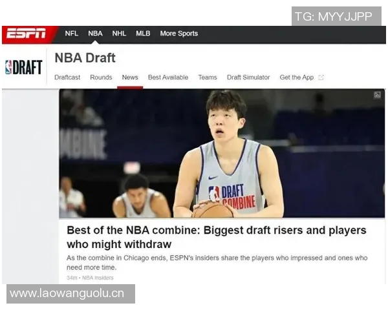The width and height of the screenshot is (388, 310).
Task: Click the Get the App link
Action: [x=296, y=77]
